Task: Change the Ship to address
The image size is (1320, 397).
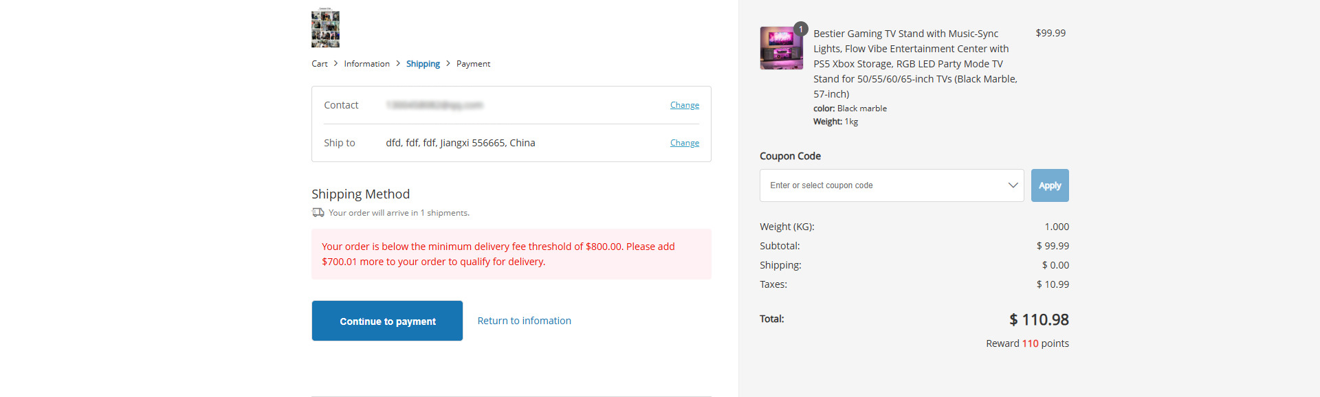Action: point(685,143)
